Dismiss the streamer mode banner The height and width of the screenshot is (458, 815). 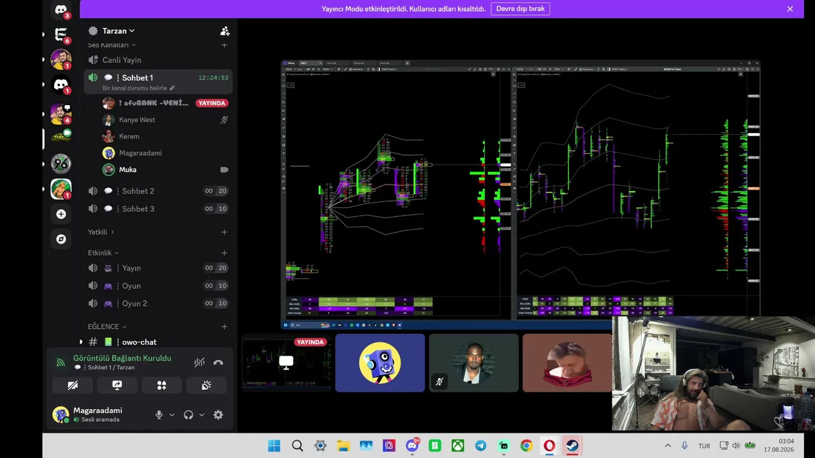click(x=790, y=9)
